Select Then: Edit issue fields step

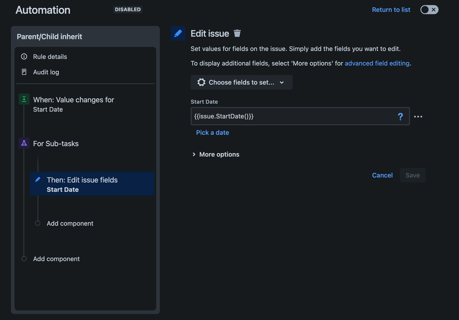[92, 184]
